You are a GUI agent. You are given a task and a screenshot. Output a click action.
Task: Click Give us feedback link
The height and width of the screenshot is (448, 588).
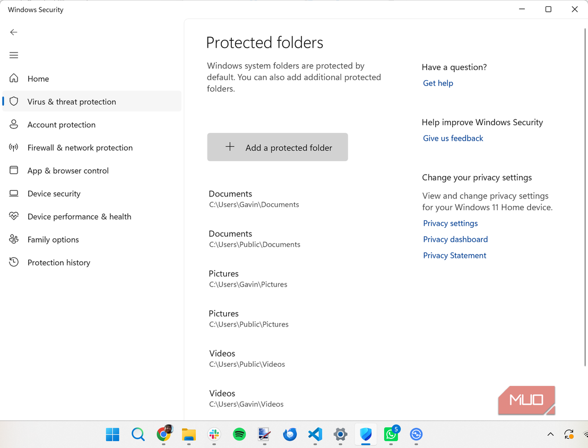point(453,138)
